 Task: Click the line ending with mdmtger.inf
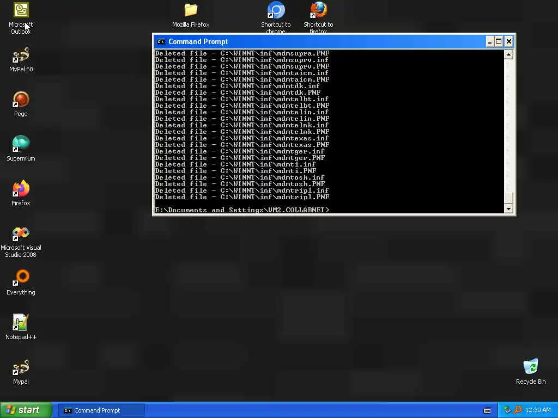(240, 151)
